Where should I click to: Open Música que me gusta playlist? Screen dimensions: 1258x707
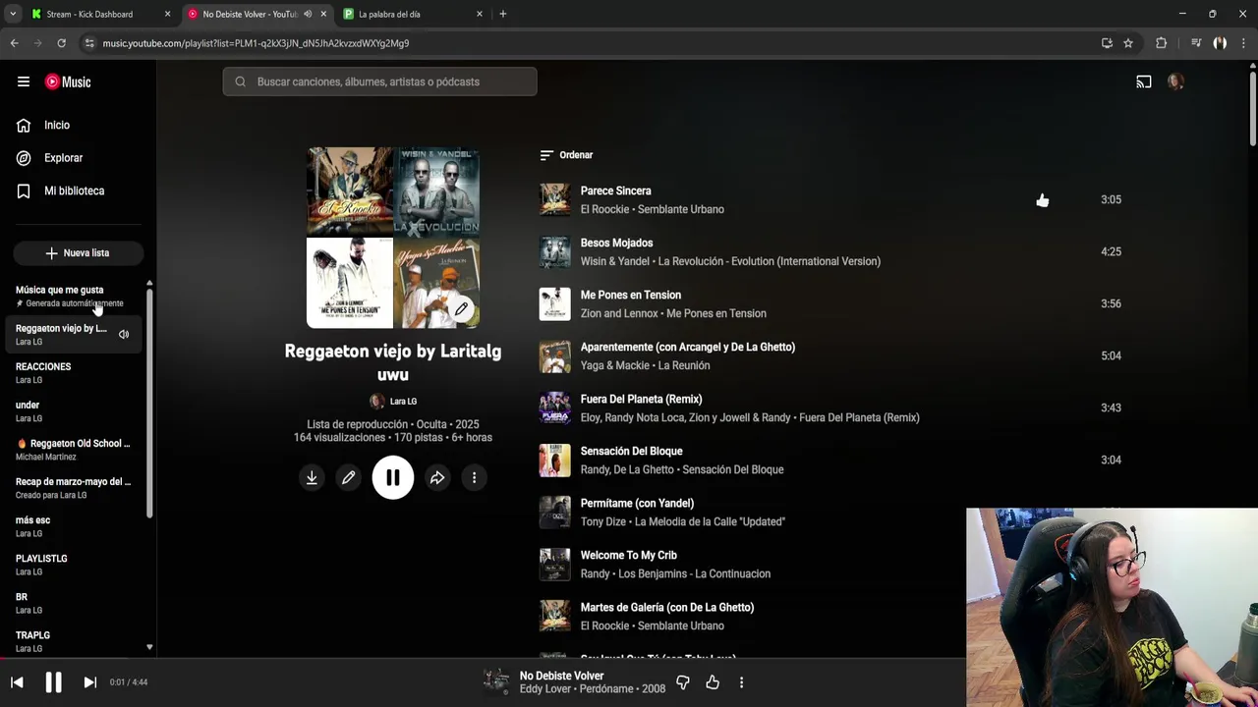click(x=74, y=296)
